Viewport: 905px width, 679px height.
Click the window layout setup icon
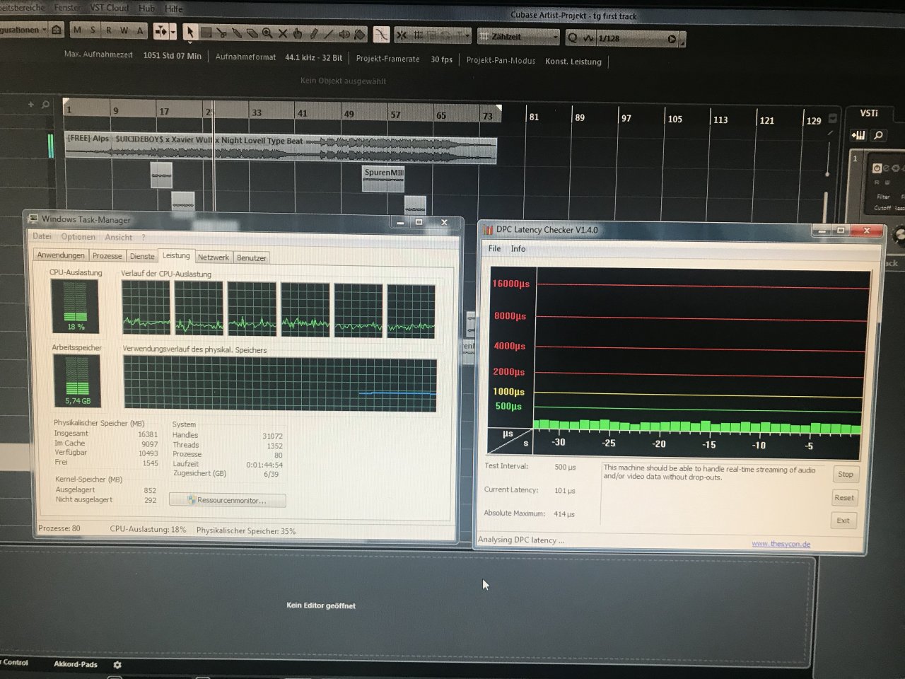57,30
